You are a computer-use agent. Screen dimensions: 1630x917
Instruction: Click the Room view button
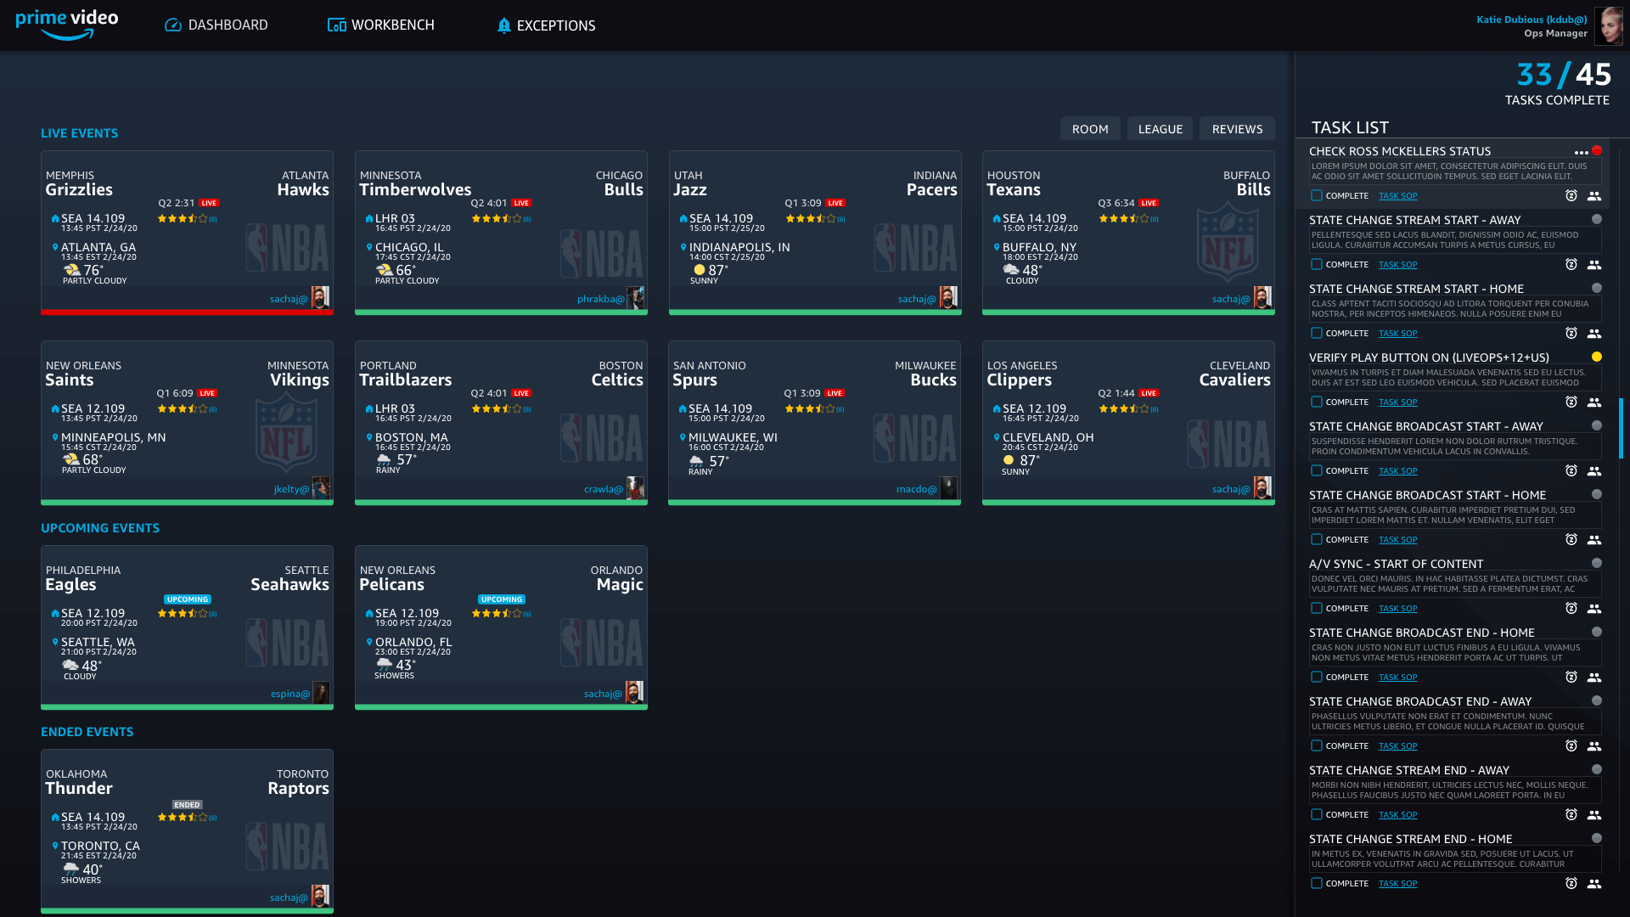pyautogui.click(x=1090, y=129)
